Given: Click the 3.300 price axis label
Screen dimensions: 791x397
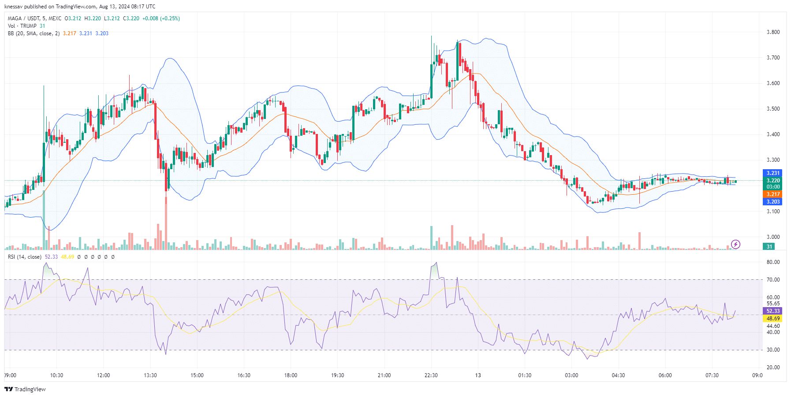Looking at the screenshot, I should pyautogui.click(x=773, y=160).
